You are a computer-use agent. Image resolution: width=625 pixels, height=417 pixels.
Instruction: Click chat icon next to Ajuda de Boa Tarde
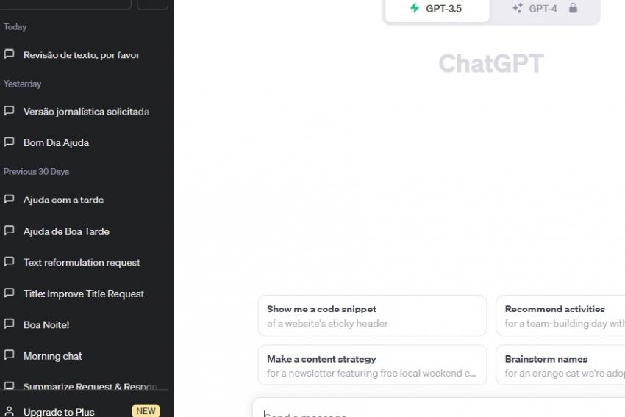coord(10,231)
